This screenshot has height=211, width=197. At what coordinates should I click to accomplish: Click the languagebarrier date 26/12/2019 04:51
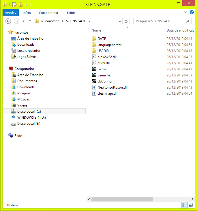179,45
